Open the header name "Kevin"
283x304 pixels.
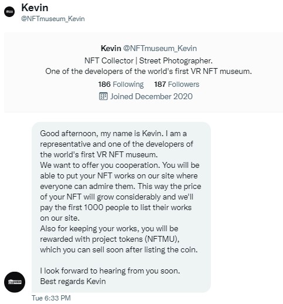(35, 8)
